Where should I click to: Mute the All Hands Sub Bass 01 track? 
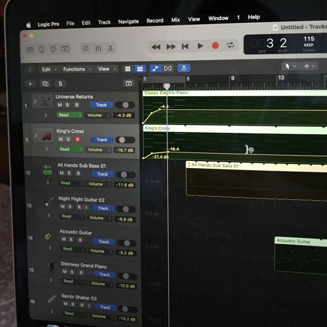tap(61, 173)
